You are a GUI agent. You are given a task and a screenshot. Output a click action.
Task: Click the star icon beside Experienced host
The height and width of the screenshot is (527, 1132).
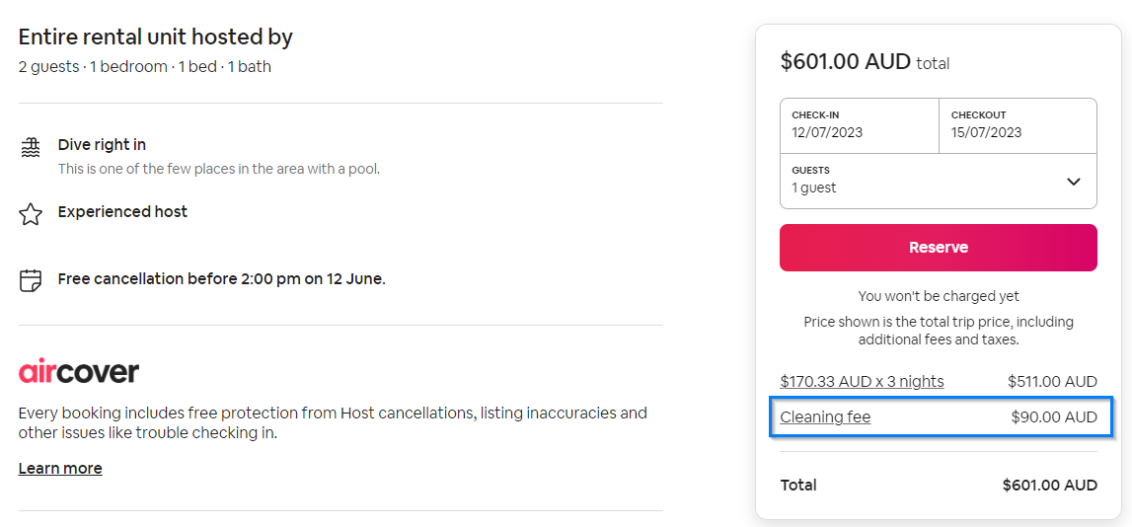pos(31,214)
